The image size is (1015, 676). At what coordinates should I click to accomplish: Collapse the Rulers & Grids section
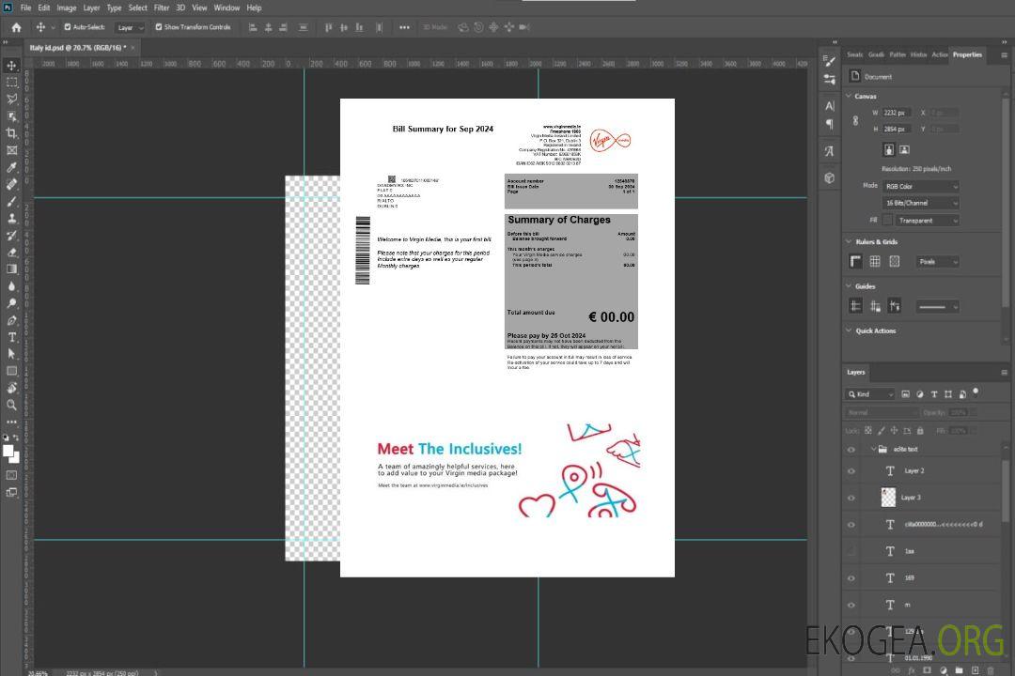849,241
